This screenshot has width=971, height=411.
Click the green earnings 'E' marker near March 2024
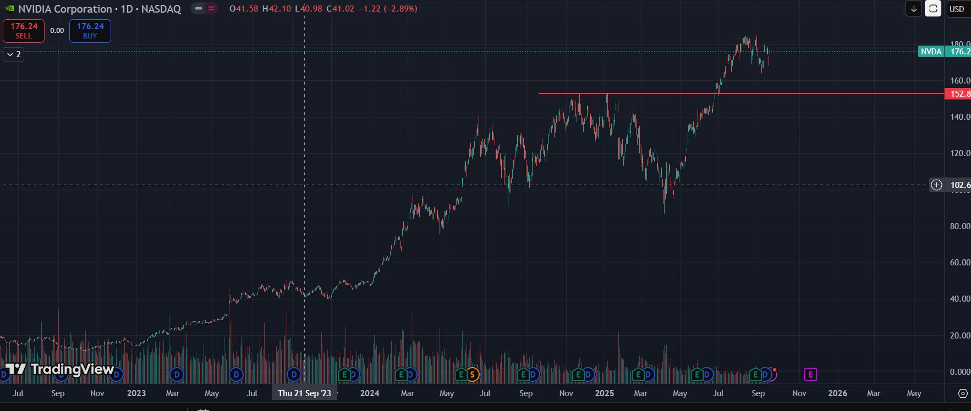point(401,375)
